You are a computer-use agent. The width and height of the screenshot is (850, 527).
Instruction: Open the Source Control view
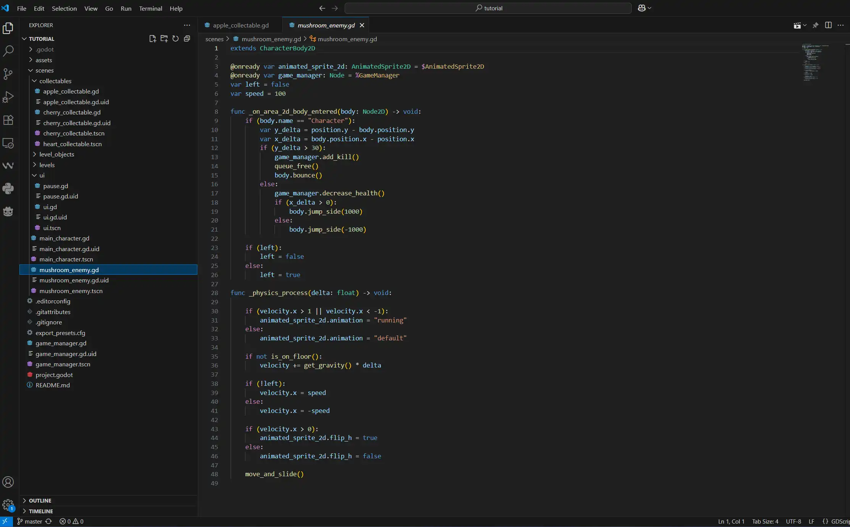coord(8,74)
